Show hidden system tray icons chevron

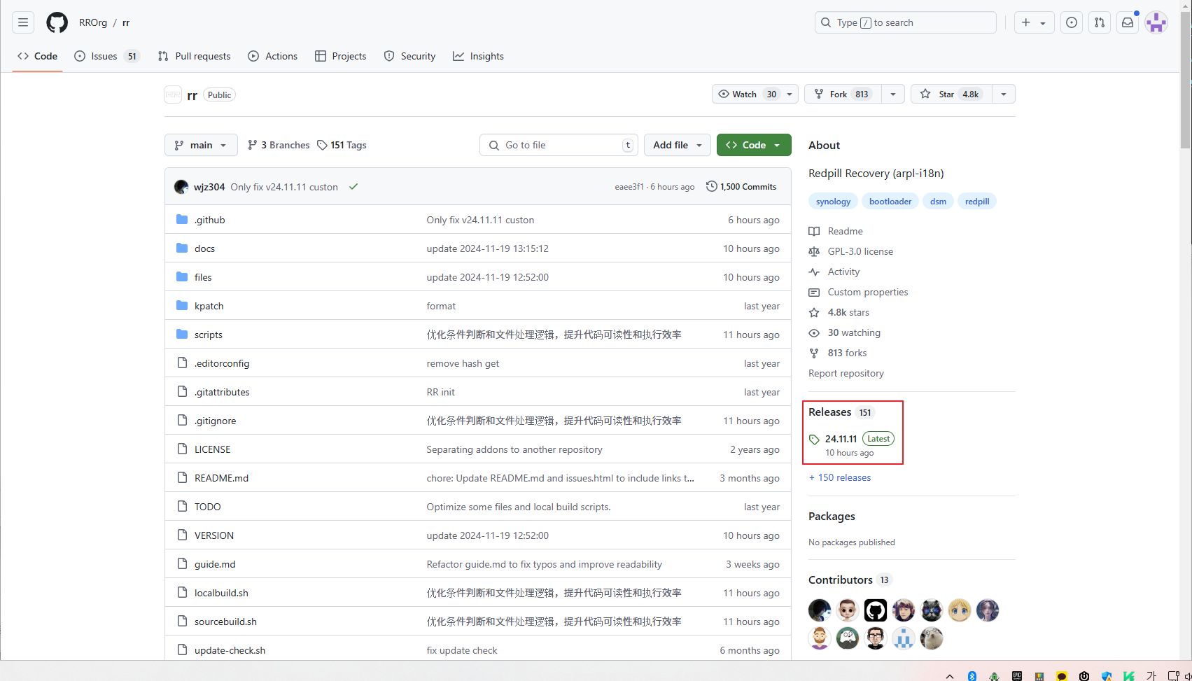click(x=949, y=676)
